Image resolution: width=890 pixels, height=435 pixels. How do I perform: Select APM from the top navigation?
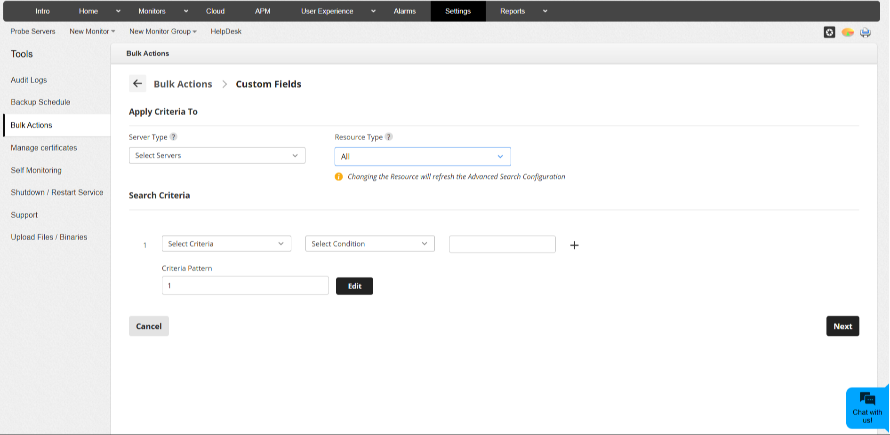[262, 11]
